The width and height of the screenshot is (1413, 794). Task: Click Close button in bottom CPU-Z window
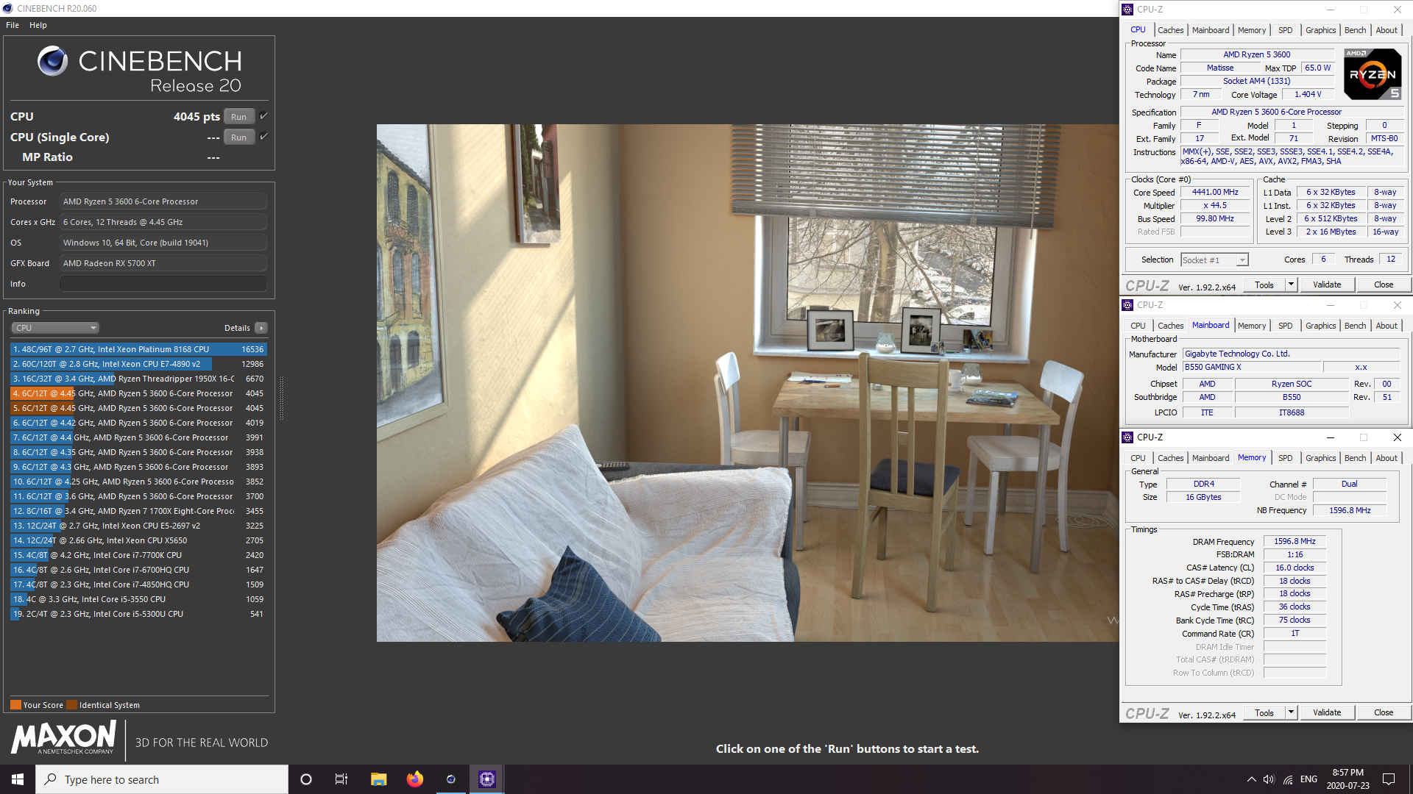tap(1384, 713)
